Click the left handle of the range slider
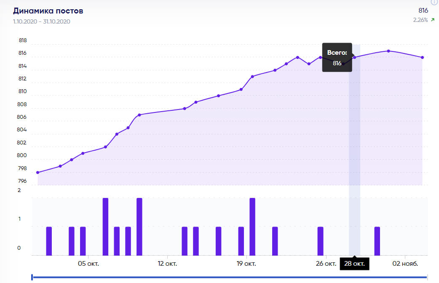Screen dimensions: 439x283 (x=32, y=277)
